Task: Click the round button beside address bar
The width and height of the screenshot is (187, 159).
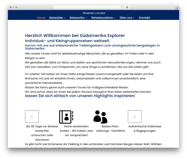Action: click(x=127, y=7)
